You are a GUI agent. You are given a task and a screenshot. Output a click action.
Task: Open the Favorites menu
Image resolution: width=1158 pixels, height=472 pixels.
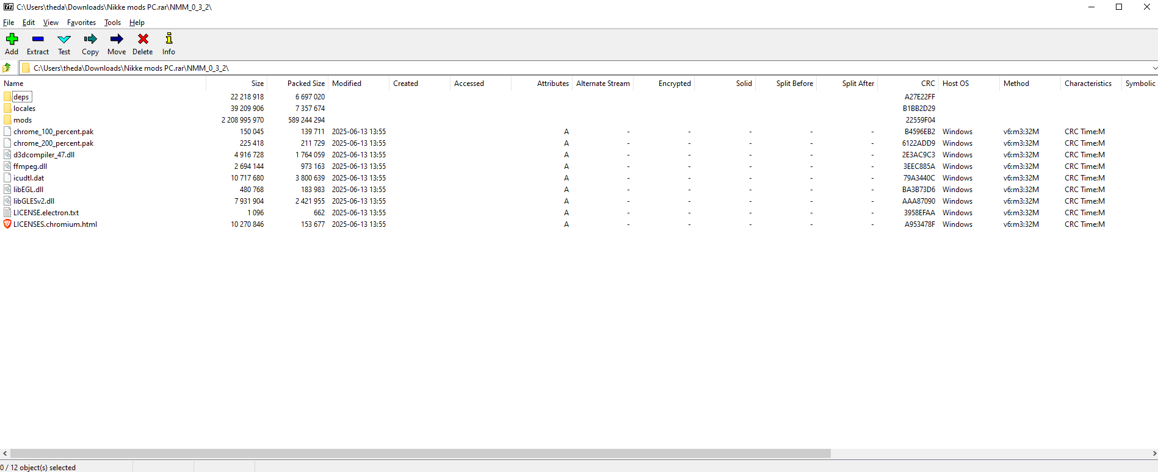pos(81,23)
